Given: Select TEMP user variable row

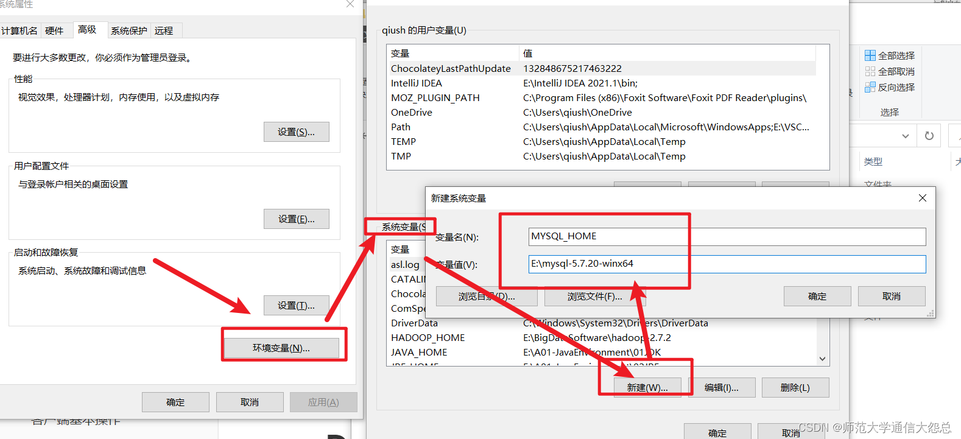Looking at the screenshot, I should click(x=602, y=142).
